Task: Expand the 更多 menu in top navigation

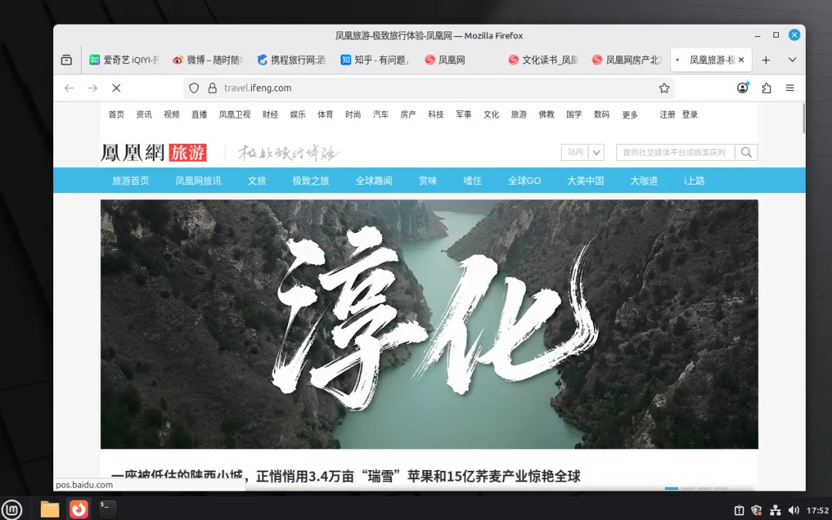Action: coord(630,115)
